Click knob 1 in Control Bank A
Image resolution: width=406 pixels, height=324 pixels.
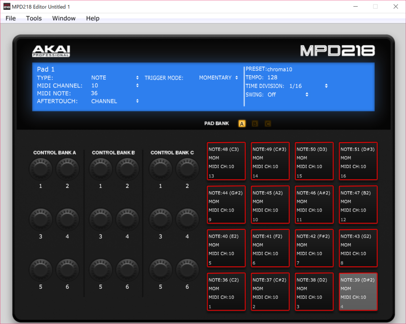pos(40,169)
